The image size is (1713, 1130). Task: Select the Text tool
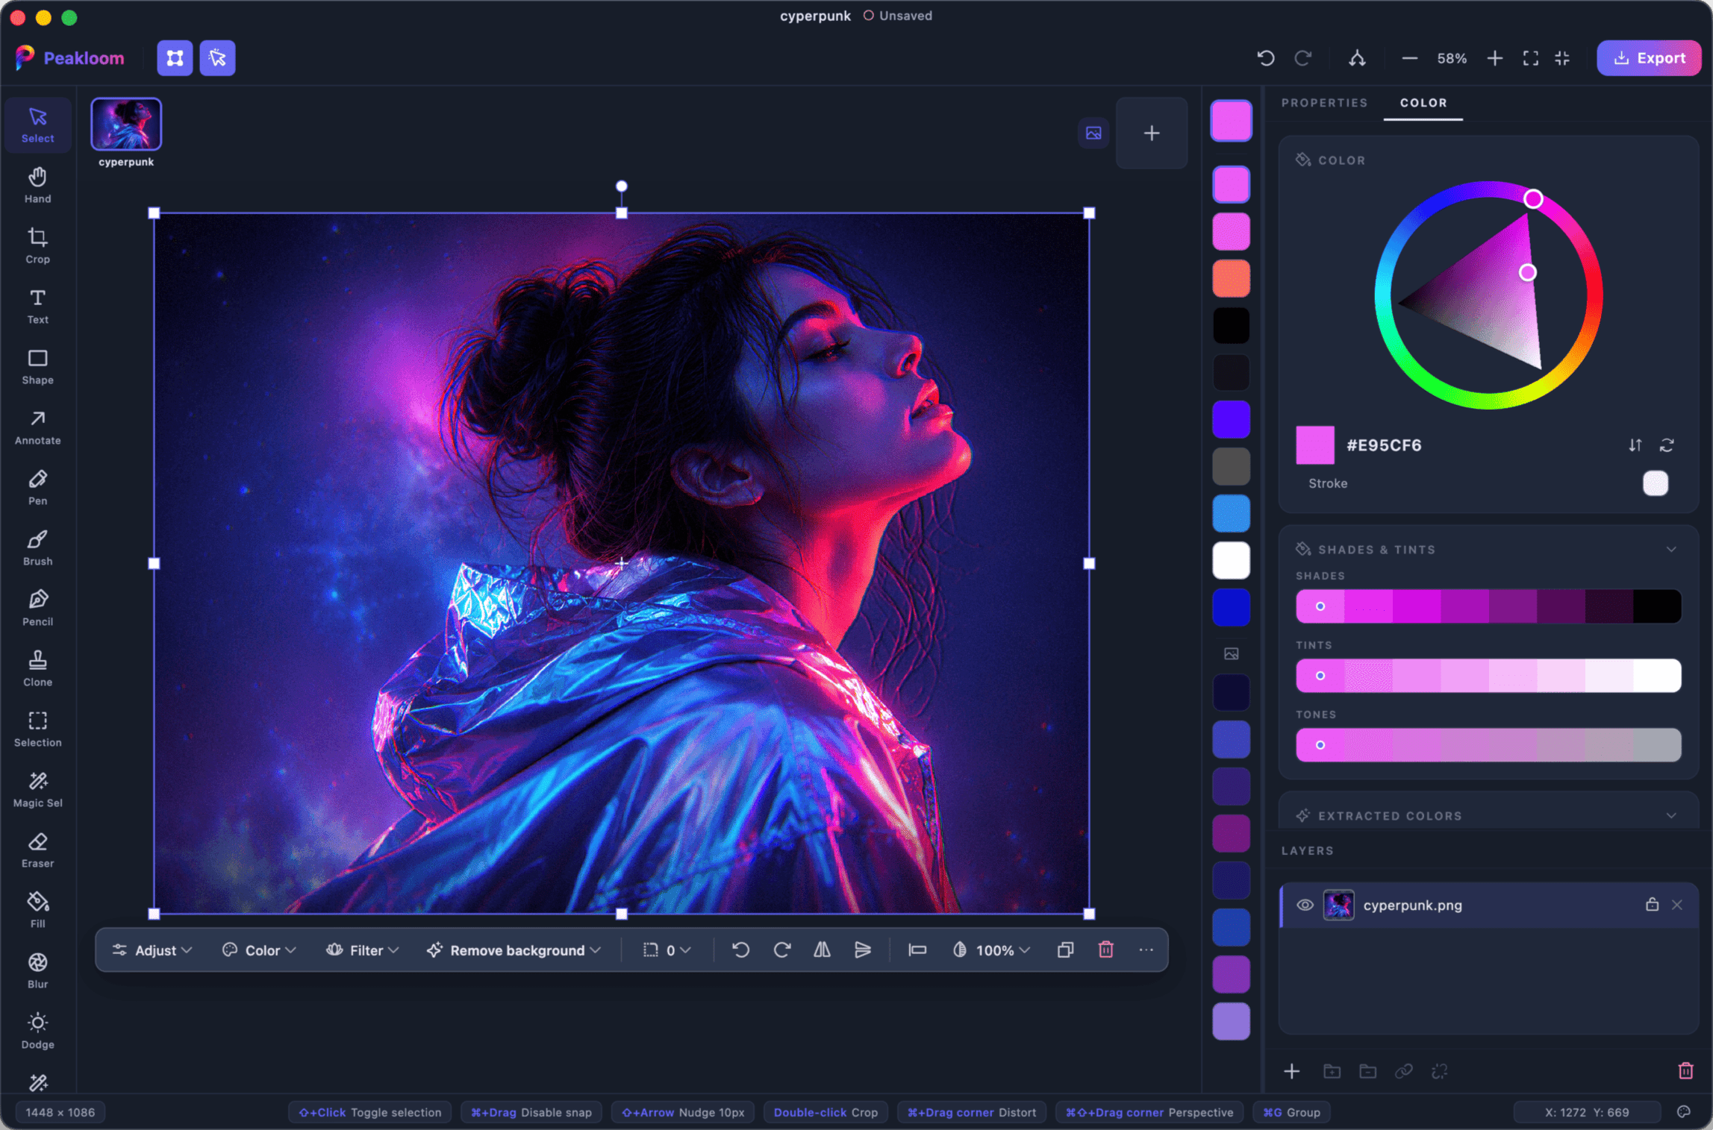coord(37,306)
